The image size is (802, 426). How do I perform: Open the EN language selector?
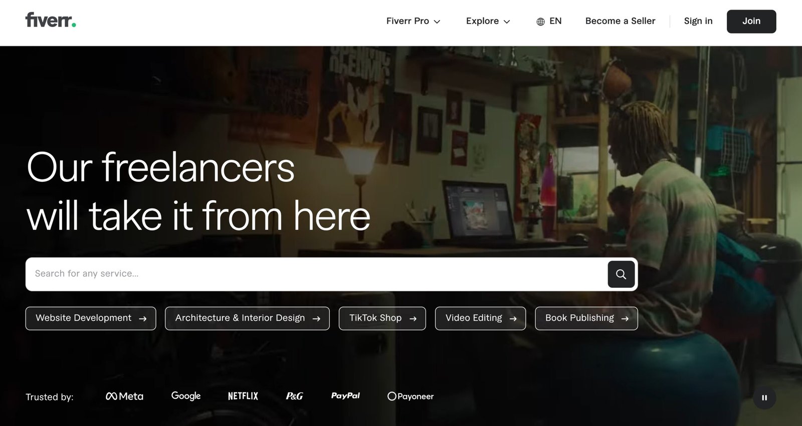pyautogui.click(x=549, y=21)
